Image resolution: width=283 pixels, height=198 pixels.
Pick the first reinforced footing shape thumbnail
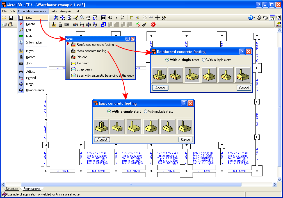[x=159, y=75]
